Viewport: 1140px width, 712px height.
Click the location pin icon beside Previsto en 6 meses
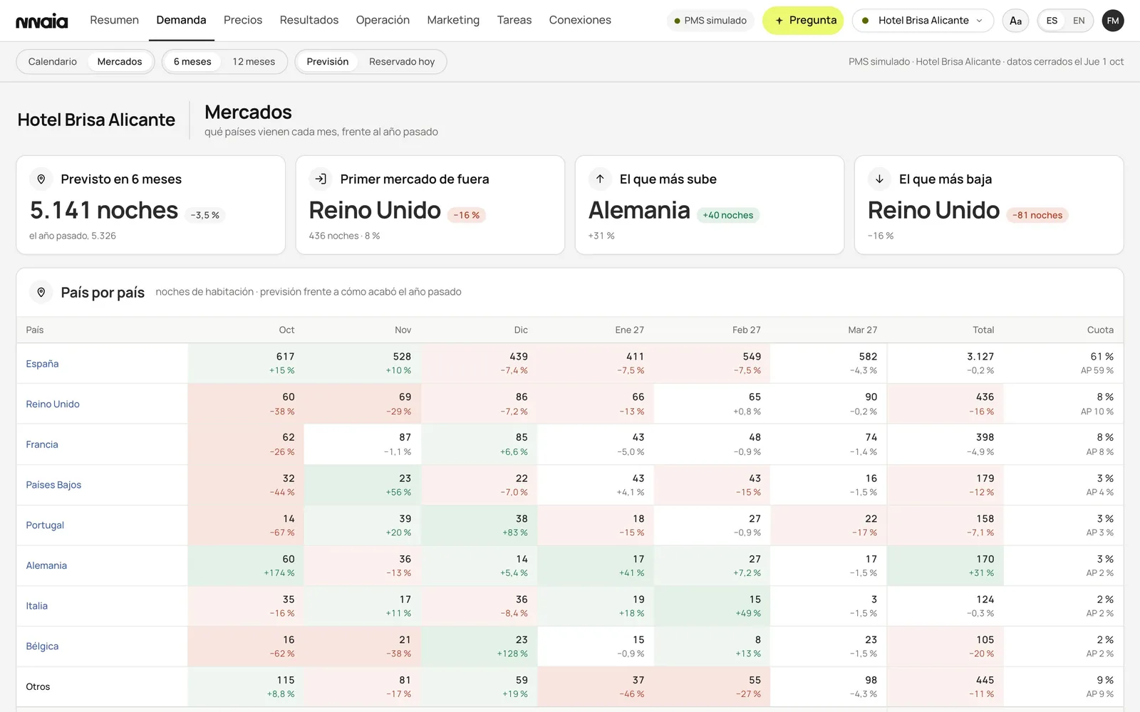click(41, 179)
